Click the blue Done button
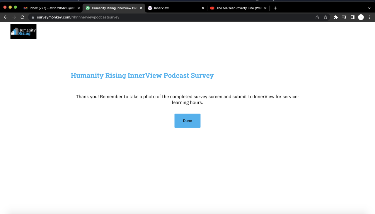This screenshot has width=375, height=214. pos(187,121)
